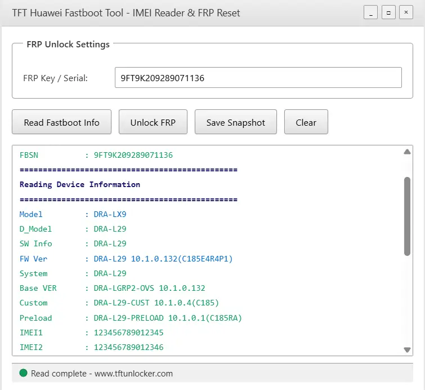Image resolution: width=425 pixels, height=390 pixels.
Task: Click the Unlock FRP button
Action: tap(153, 122)
